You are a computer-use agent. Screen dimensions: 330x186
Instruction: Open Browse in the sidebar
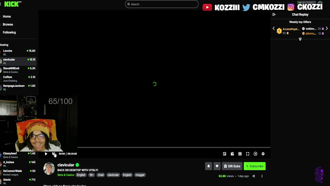point(8,25)
